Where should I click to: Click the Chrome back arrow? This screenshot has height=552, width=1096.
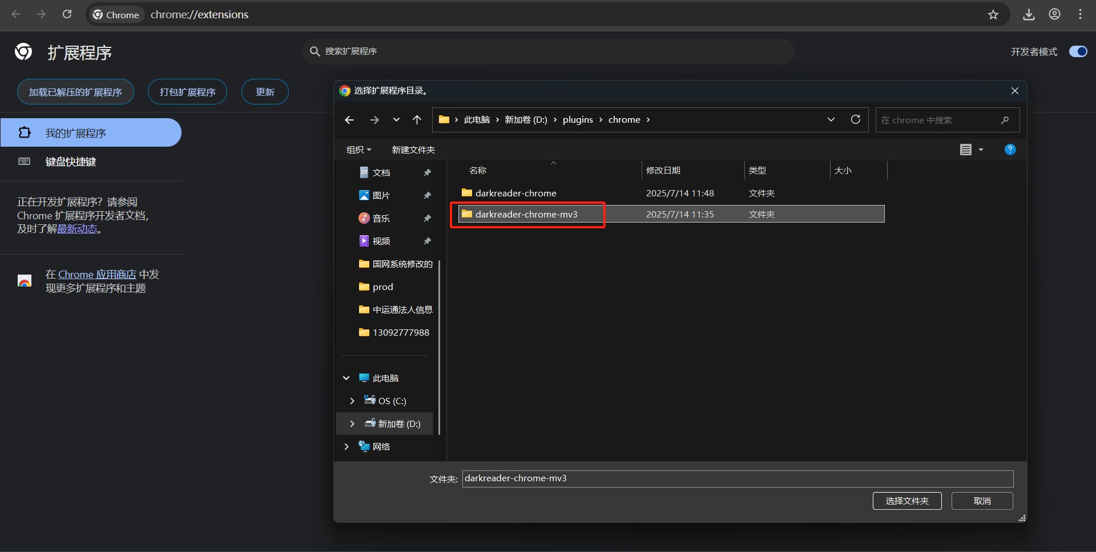tap(16, 14)
